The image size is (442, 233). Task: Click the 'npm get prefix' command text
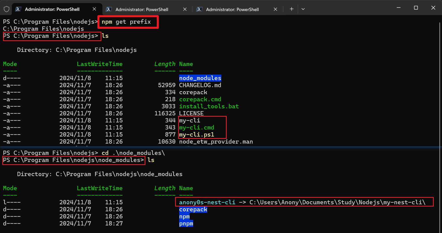pyautogui.click(x=126, y=22)
